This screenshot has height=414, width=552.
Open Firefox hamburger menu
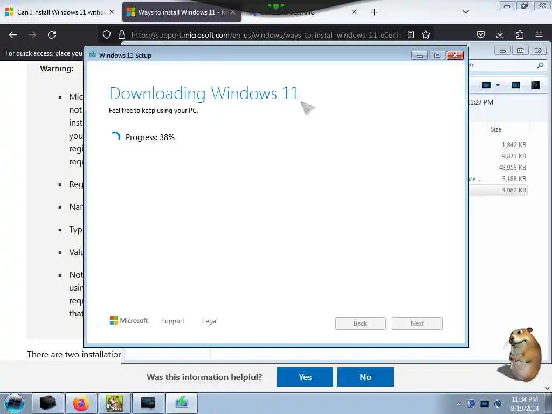click(x=539, y=34)
